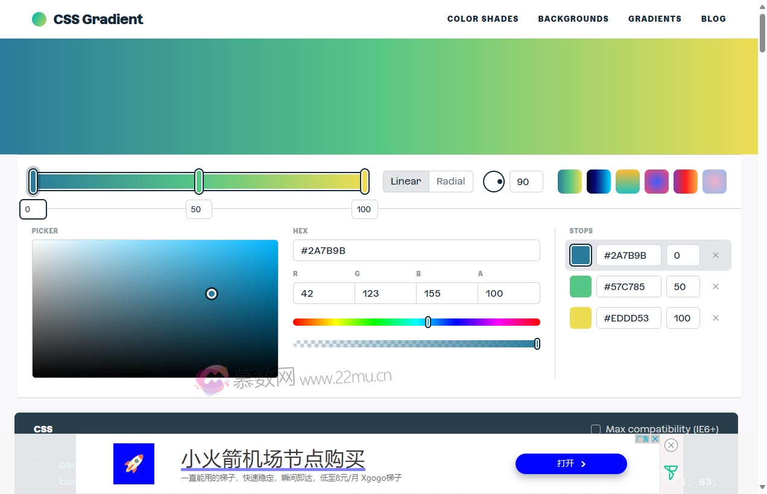The width and height of the screenshot is (767, 494).
Task: Click the HEX input field
Action: [x=416, y=250]
